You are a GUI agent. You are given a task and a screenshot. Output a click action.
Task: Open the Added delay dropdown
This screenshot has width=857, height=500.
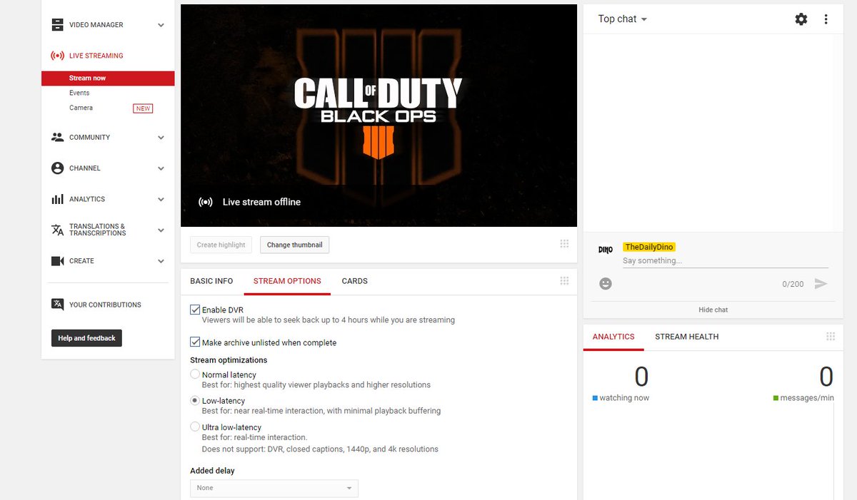[x=274, y=488]
